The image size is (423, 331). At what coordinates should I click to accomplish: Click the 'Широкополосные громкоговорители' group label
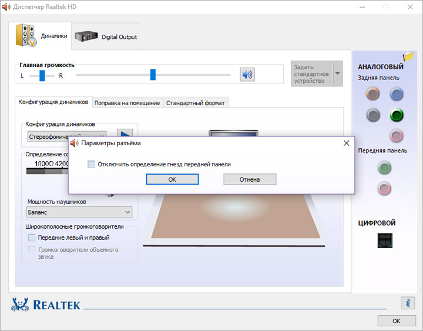[75, 226]
